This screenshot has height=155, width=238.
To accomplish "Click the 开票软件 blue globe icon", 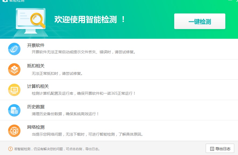I will pyautogui.click(x=14, y=49).
